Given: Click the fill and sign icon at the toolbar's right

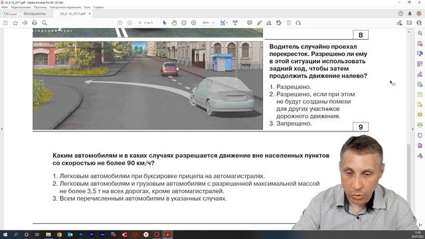Looking at the screenshot, I should [x=399, y=23].
